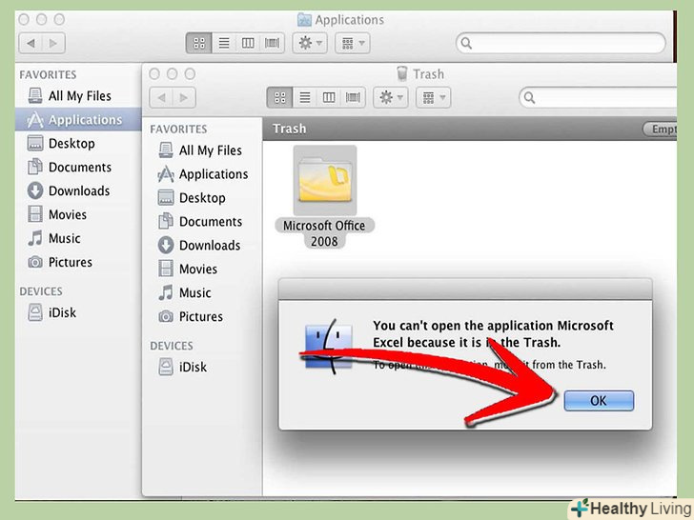Select the Microsoft Office 2008 folder icon

[x=325, y=180]
